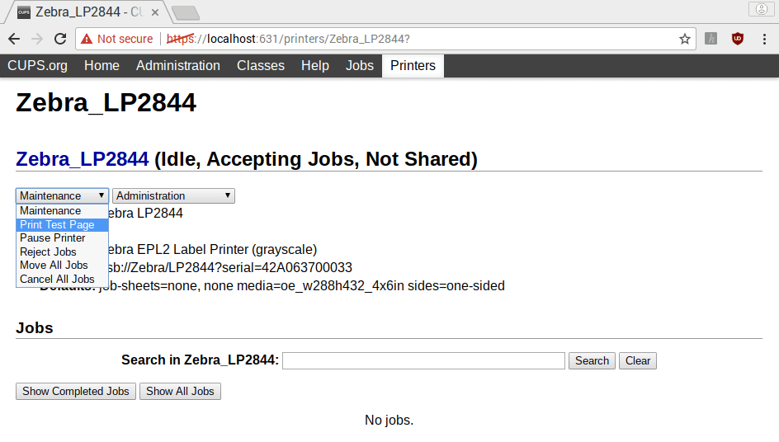Open the CUPS.org navigation link

coord(37,65)
